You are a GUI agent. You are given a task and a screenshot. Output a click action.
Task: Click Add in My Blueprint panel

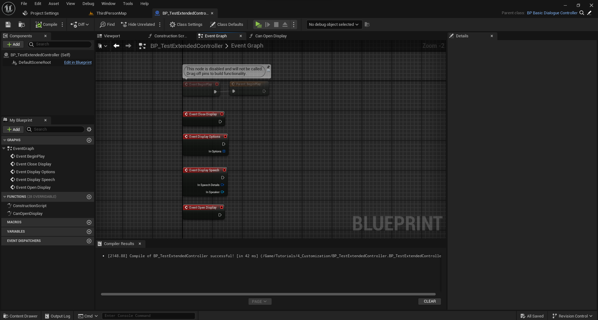pos(13,130)
